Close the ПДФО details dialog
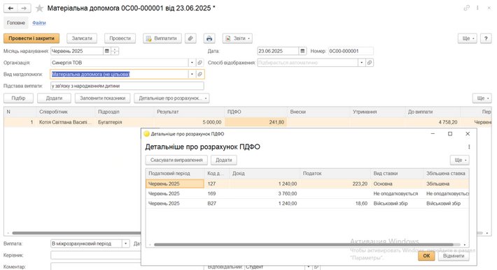Image resolution: width=497 pixels, height=270 pixels. [468, 134]
